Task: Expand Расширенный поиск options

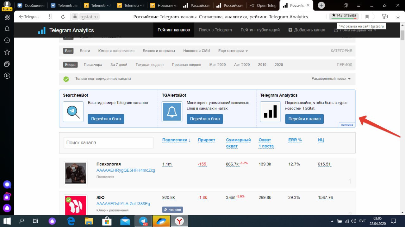Action: [x=331, y=79]
